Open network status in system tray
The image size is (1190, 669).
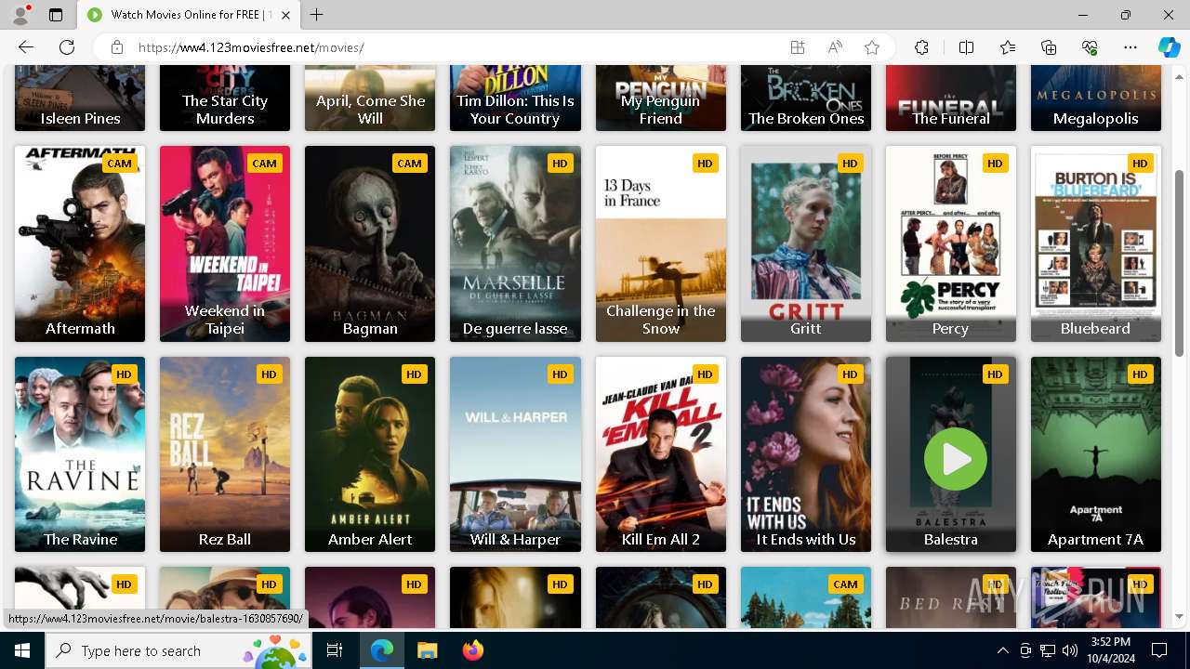tap(1048, 650)
